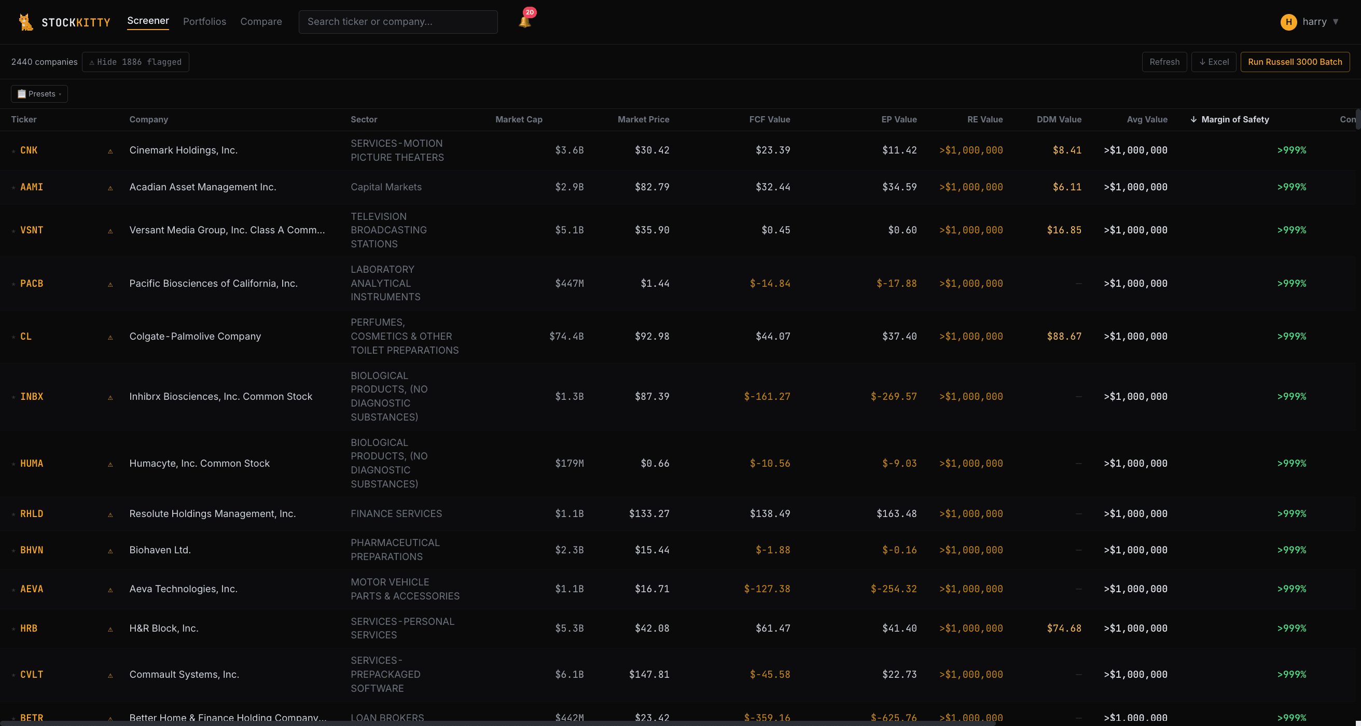The height and width of the screenshot is (726, 1361).
Task: Click the RE Value column header
Action: pyautogui.click(x=984, y=119)
